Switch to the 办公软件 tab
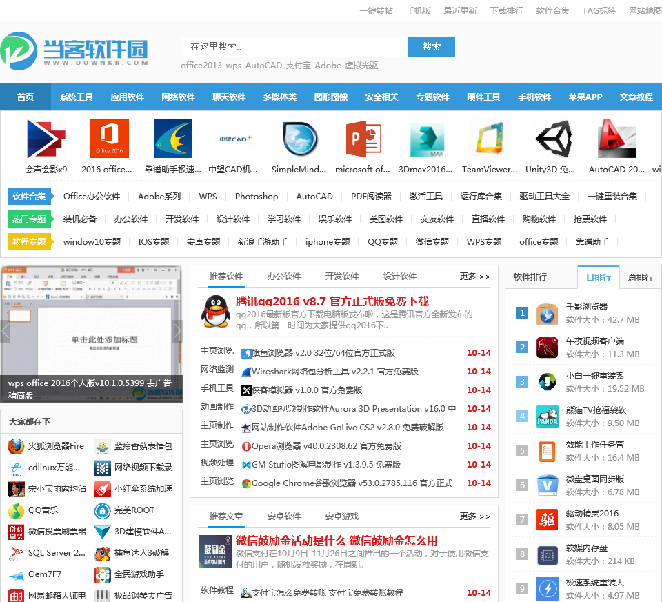The width and height of the screenshot is (662, 602). (283, 277)
